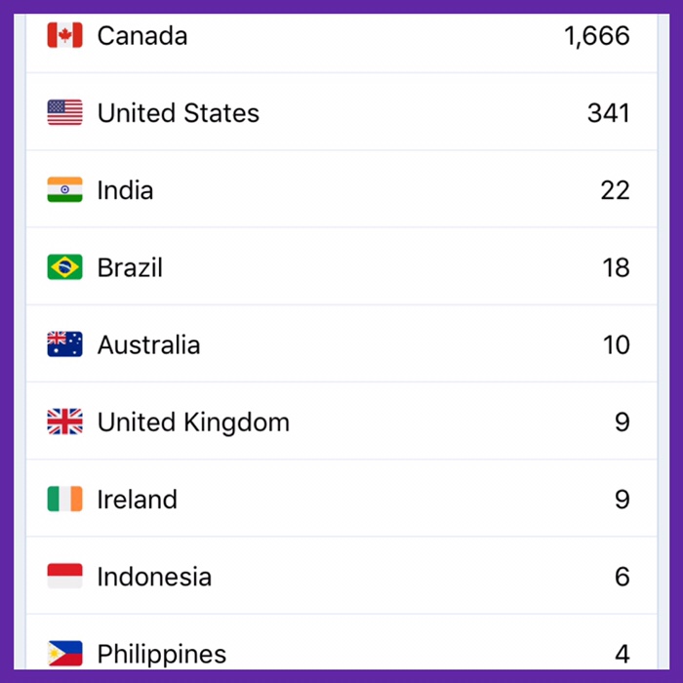Select the United States country label
Screen dimensions: 683x683
pyautogui.click(x=178, y=113)
